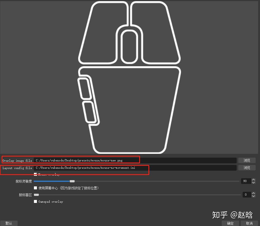Browse for a new overlay image file
Image resolution: width=260 pixels, height=226 pixels.
(246, 160)
